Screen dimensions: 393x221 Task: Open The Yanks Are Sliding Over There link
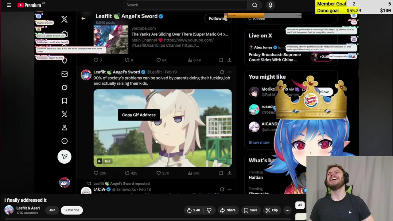tap(180, 34)
